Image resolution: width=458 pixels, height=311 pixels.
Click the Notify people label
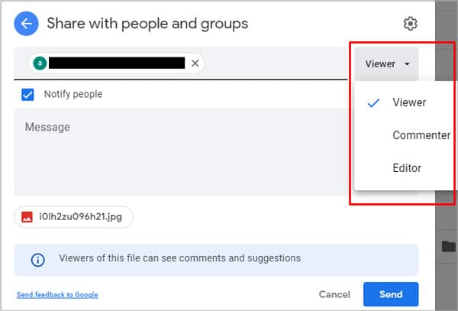(x=73, y=94)
